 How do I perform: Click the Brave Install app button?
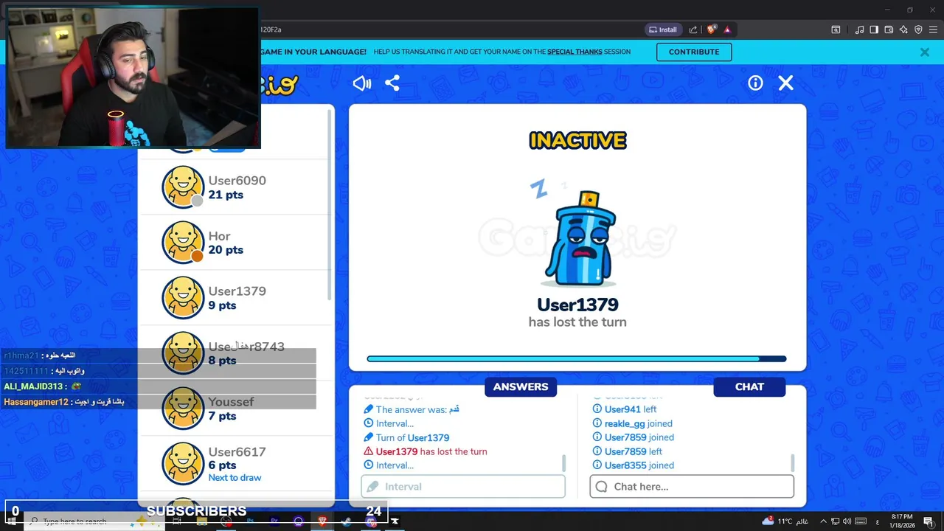[662, 29]
